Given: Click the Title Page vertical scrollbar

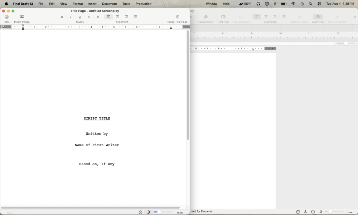Looking at the screenshot, I should (188, 85).
